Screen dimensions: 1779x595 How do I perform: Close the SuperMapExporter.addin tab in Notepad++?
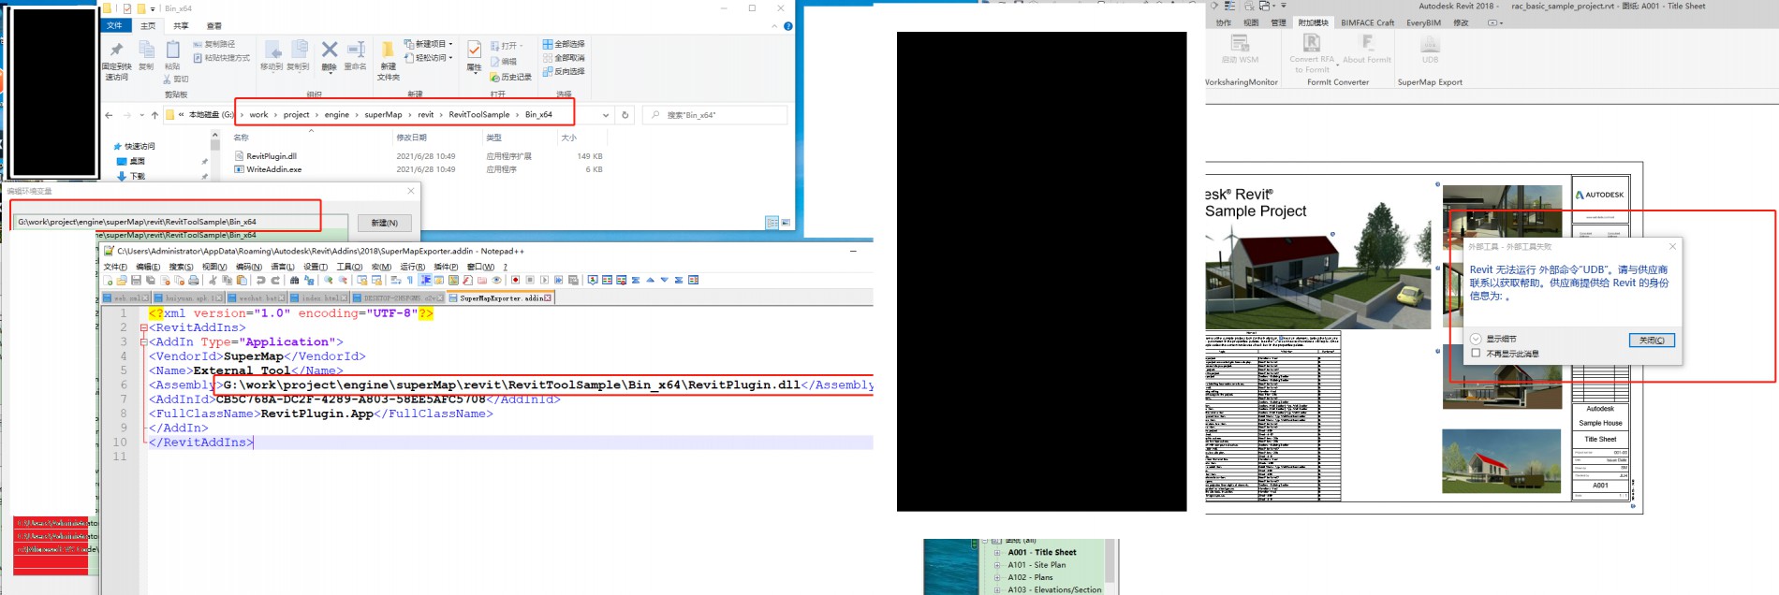point(549,297)
